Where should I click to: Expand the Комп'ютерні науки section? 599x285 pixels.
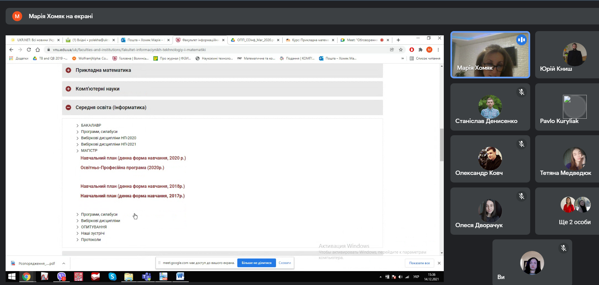tap(69, 89)
